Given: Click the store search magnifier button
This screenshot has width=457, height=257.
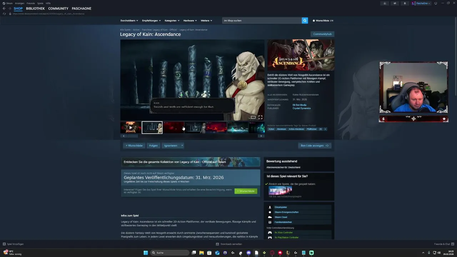Looking at the screenshot, I should pos(305,21).
